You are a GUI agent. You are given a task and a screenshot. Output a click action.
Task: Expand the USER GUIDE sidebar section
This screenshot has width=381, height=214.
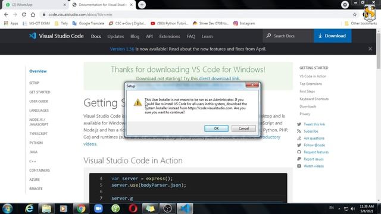coord(39,102)
